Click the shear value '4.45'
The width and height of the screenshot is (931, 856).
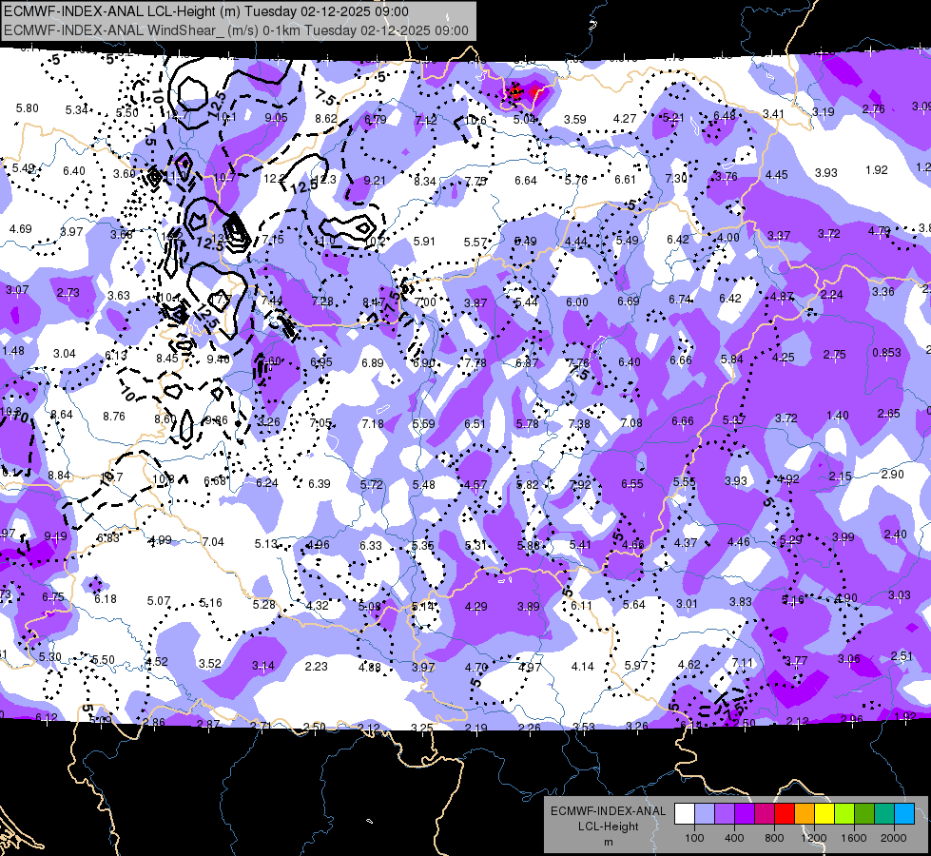point(777,175)
